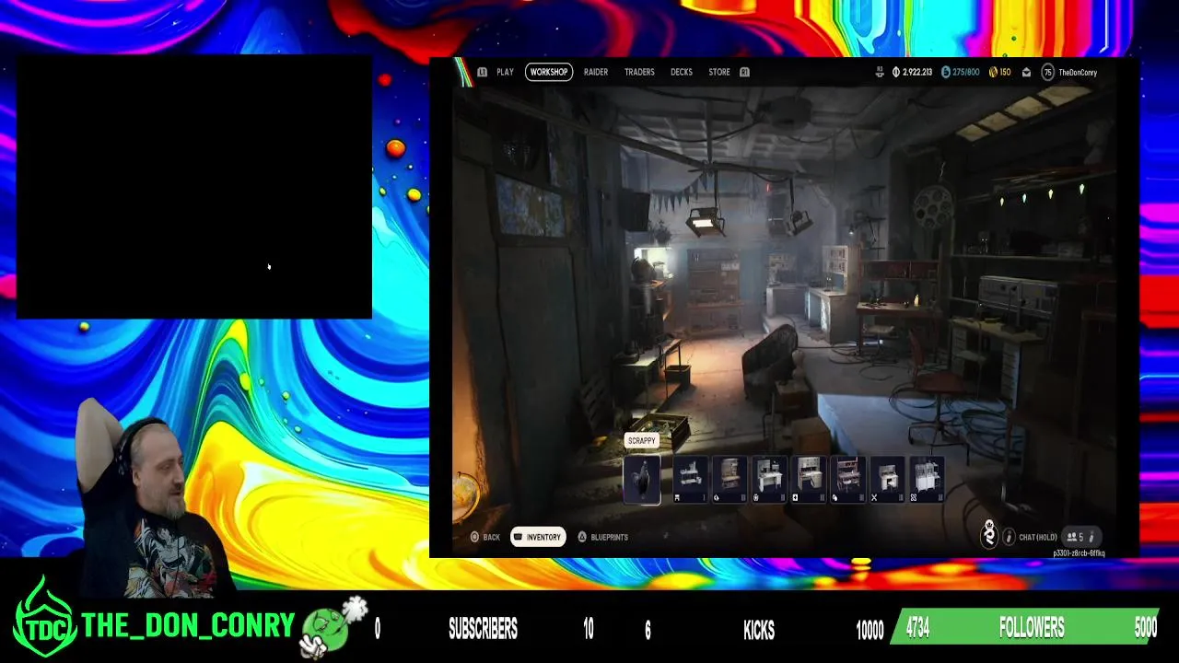Open the PLAY tab in game menu

[x=505, y=72]
